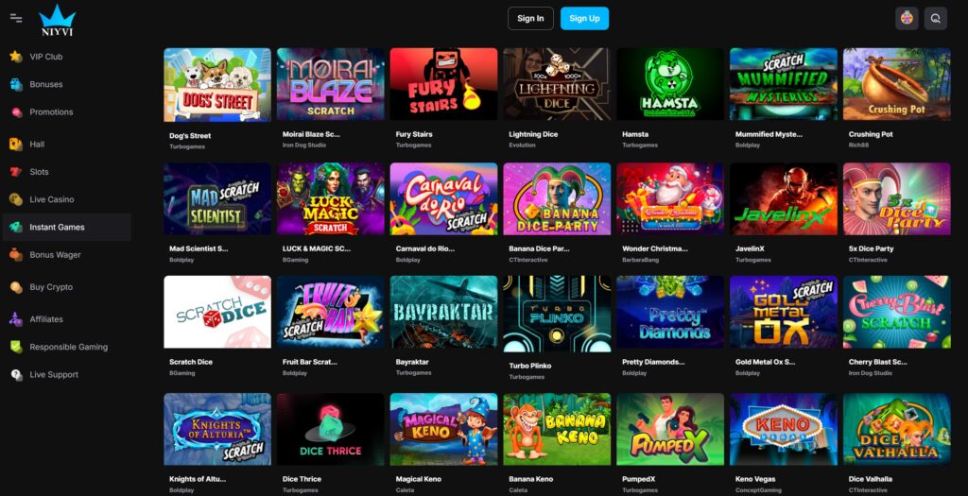Image resolution: width=968 pixels, height=496 pixels.
Task: Open the Lightning Dice game thumbnail
Action: 557,84
